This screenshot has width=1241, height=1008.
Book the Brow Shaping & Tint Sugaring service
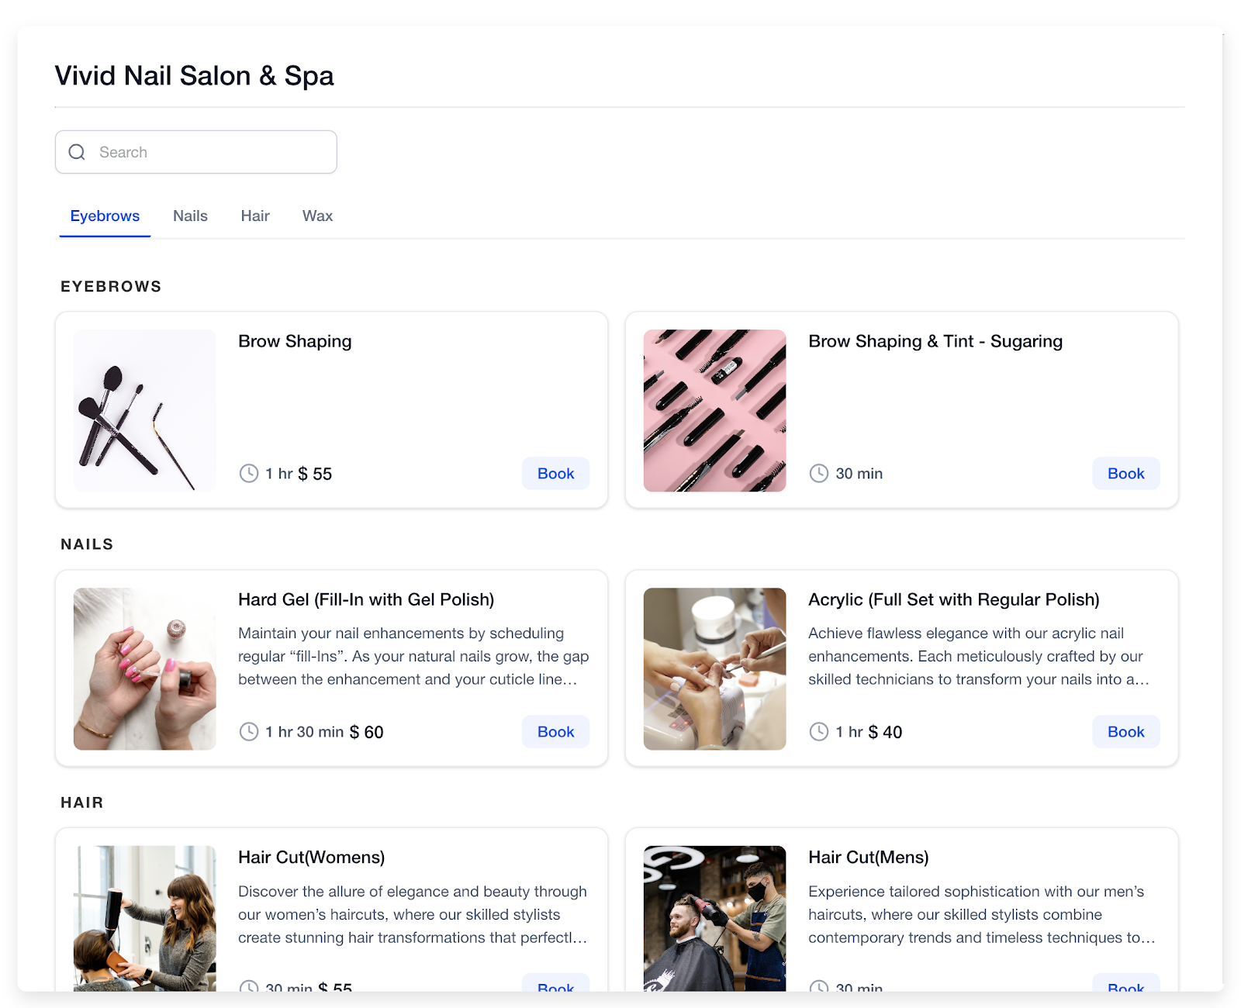coord(1125,473)
